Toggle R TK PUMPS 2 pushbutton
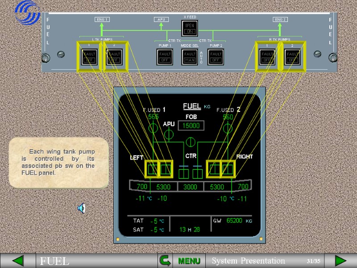The image size is (357, 268). point(292,57)
